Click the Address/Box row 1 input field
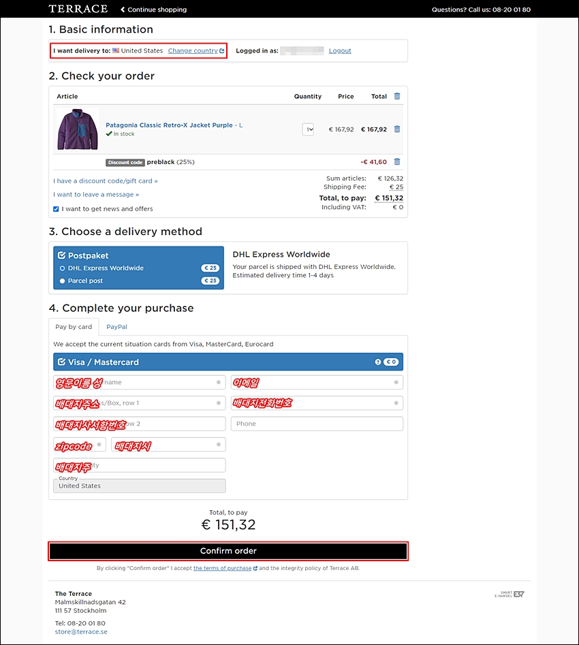Viewport: 579px width, 645px height. pos(140,403)
